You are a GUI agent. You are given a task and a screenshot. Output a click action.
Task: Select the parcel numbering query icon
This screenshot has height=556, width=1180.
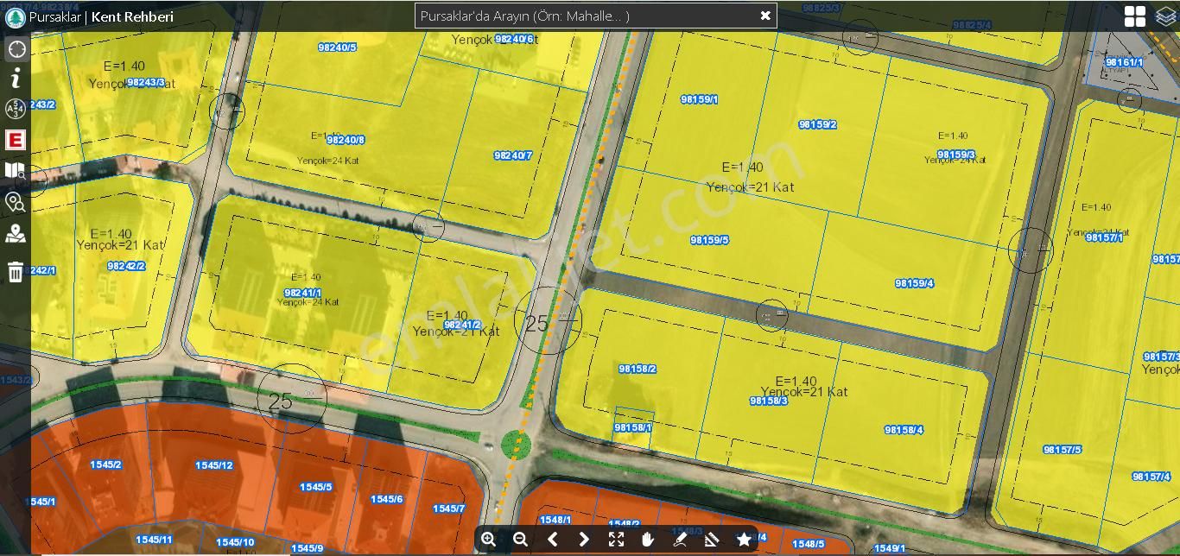coord(16,109)
